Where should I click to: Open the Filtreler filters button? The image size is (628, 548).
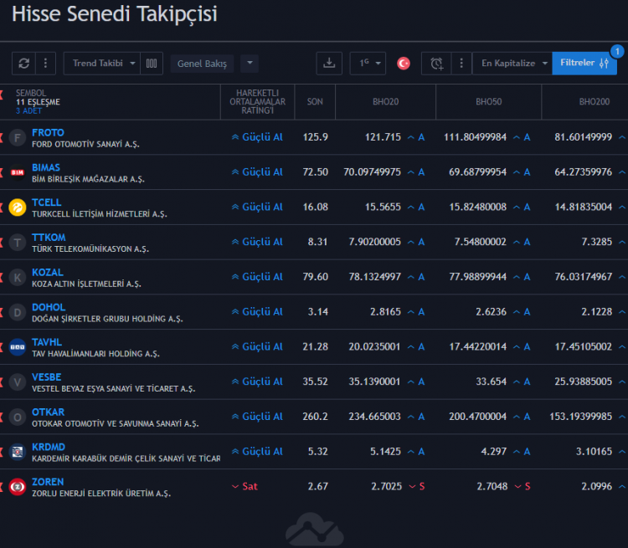(x=584, y=63)
